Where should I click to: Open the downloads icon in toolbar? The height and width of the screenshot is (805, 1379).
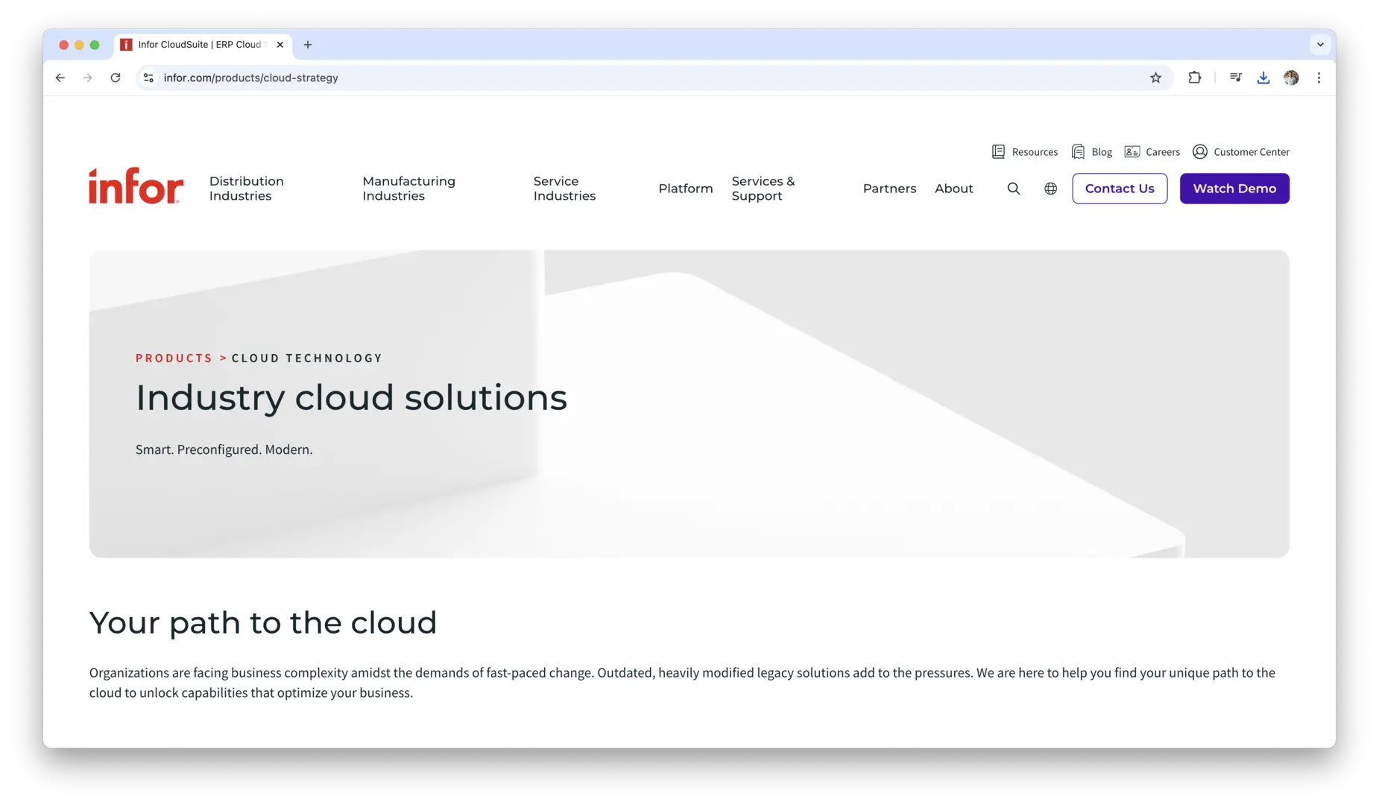1263,78
